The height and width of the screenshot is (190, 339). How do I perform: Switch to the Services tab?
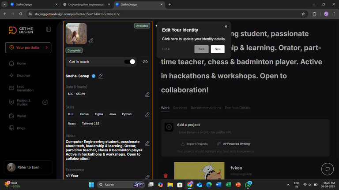[180, 108]
